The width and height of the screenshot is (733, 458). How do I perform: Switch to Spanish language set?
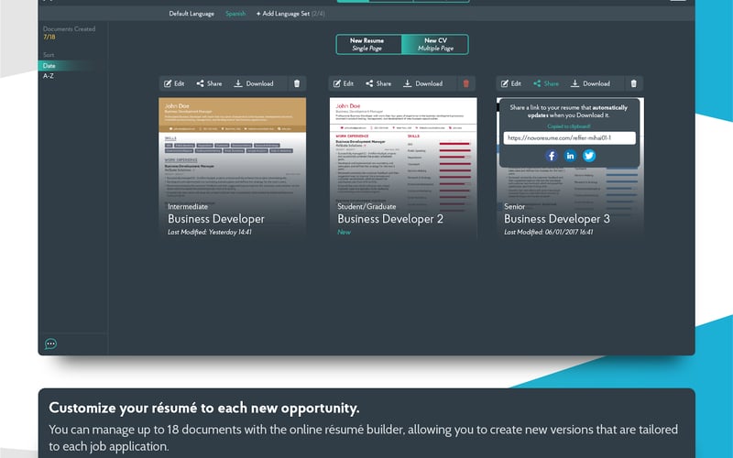click(235, 14)
